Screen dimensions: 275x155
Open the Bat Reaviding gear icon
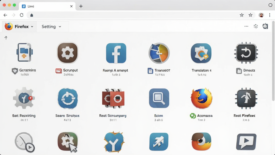coord(24,98)
